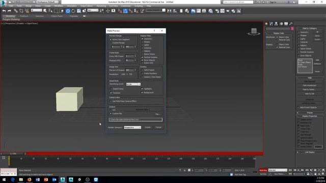The width and height of the screenshot is (326, 183).
Task: Click the Auto Key button
Action: pos(263,170)
